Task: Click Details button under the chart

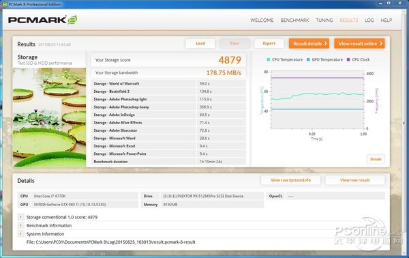Action: 376,159
